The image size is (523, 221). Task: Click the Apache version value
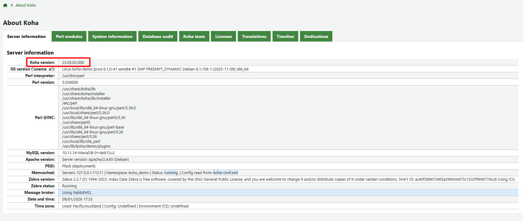point(95,159)
